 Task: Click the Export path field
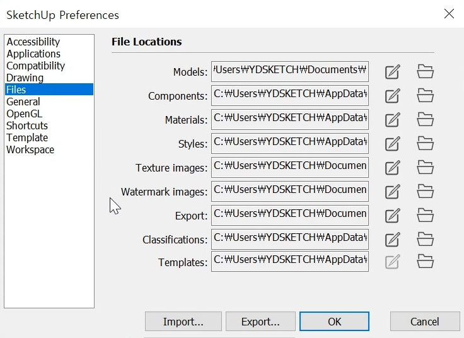[x=290, y=215]
